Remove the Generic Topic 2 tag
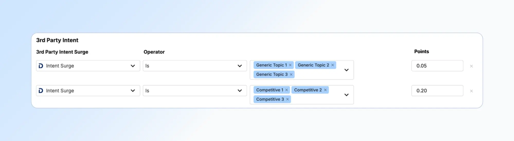This screenshot has width=514, height=141. (332, 65)
